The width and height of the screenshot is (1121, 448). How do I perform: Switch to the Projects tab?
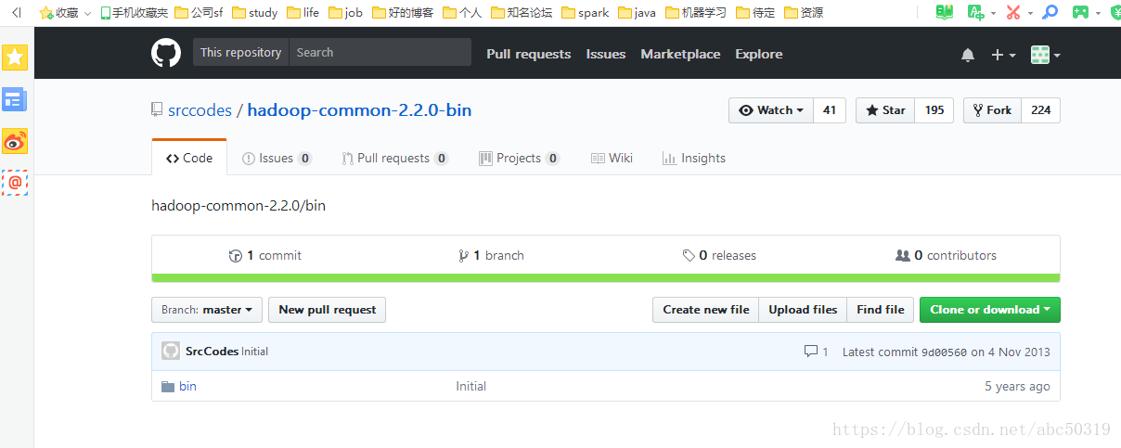[x=519, y=159]
